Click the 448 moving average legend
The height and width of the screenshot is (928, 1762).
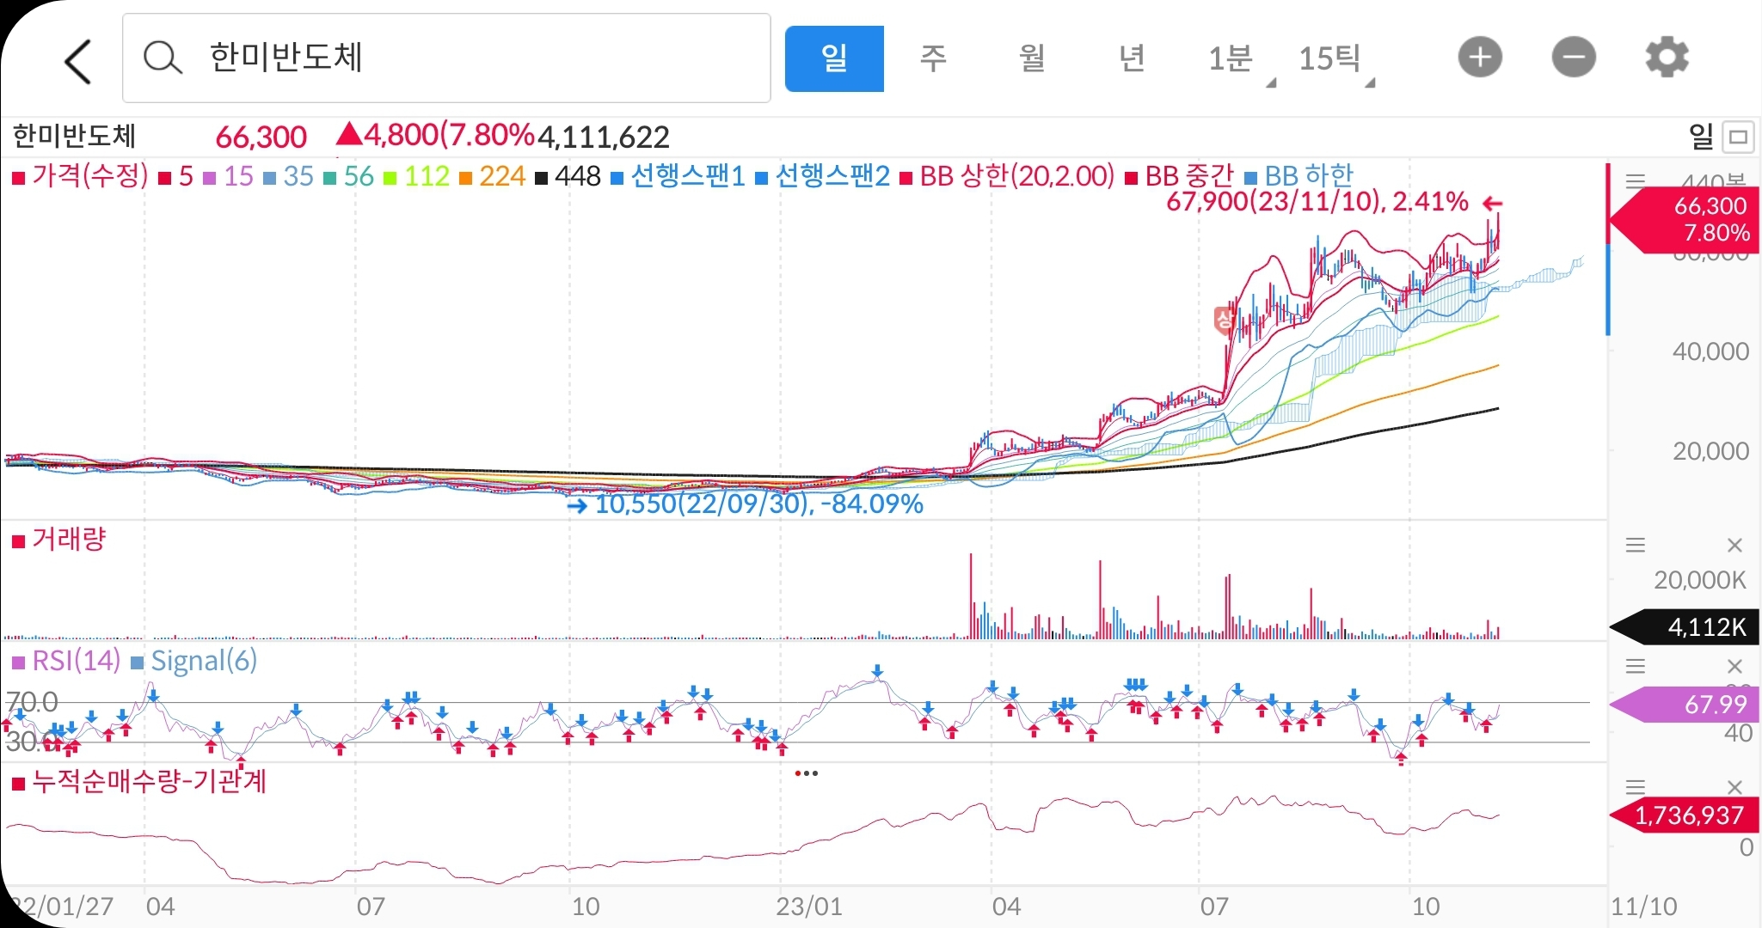click(x=568, y=177)
